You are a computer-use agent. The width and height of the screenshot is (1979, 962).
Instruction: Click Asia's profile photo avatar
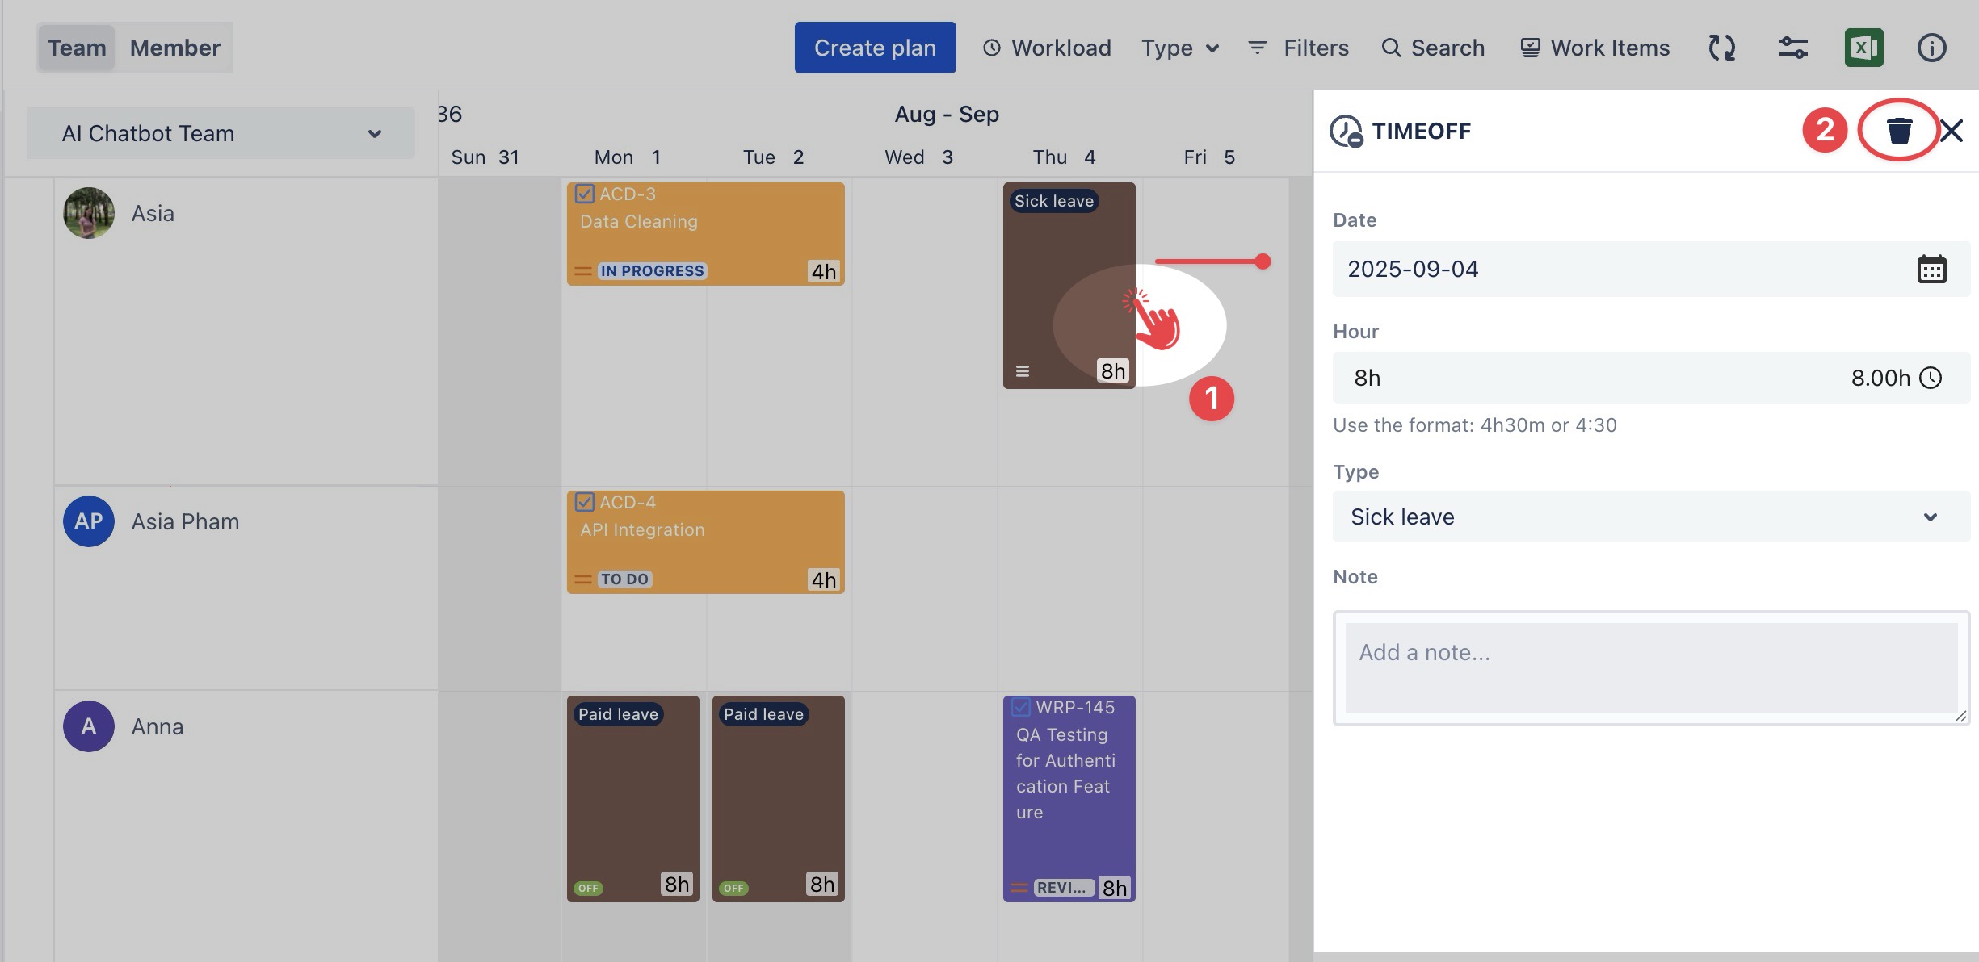click(x=89, y=213)
